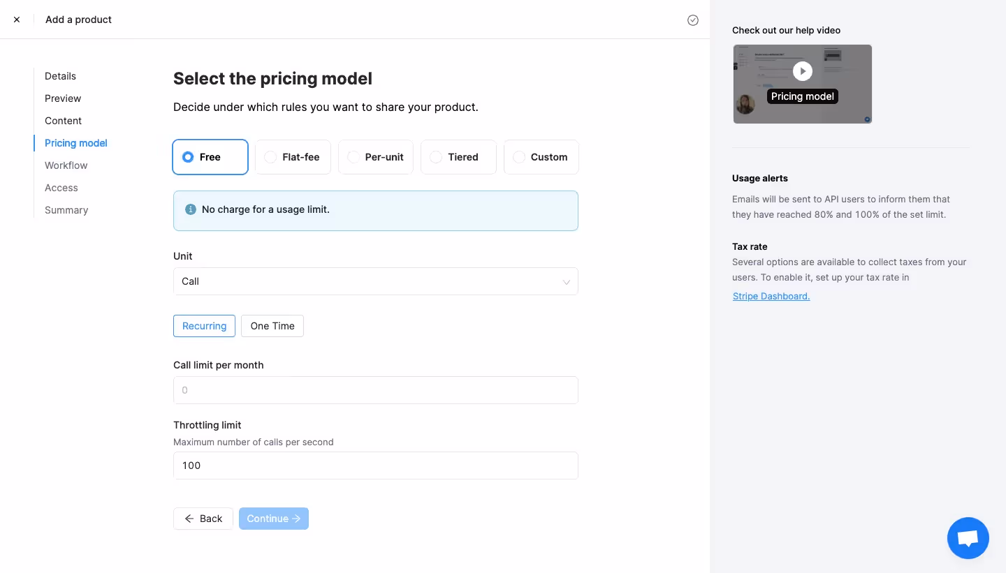Select the Tiered pricing model
The height and width of the screenshot is (573, 1006).
[458, 157]
